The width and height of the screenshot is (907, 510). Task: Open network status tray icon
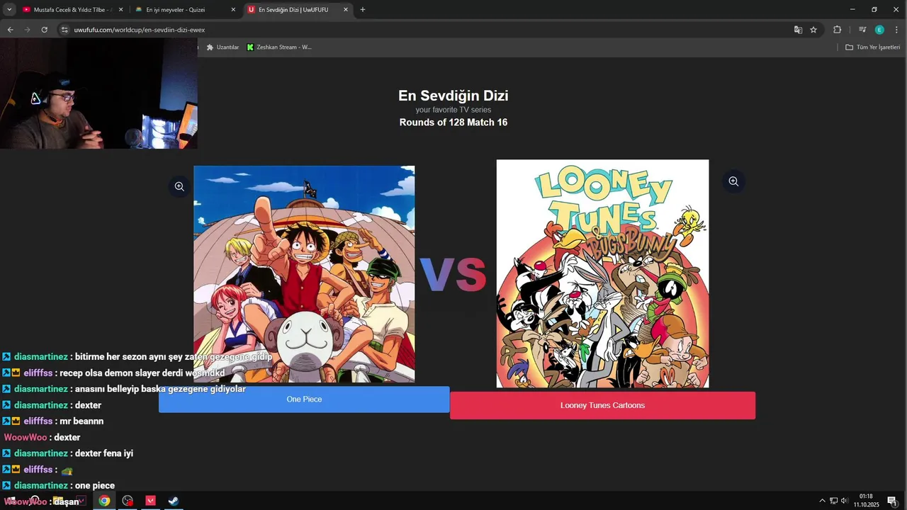[833, 501]
